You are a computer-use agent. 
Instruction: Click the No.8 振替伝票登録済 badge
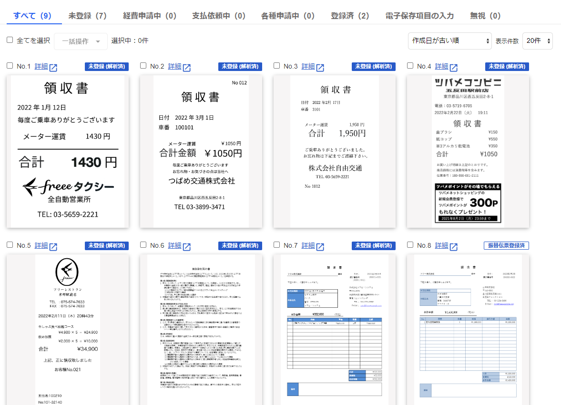coord(506,246)
